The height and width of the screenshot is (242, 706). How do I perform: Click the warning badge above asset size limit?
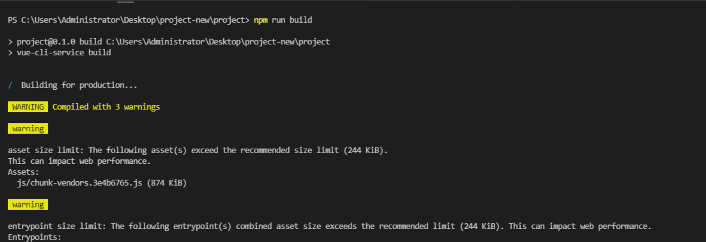pyautogui.click(x=28, y=128)
